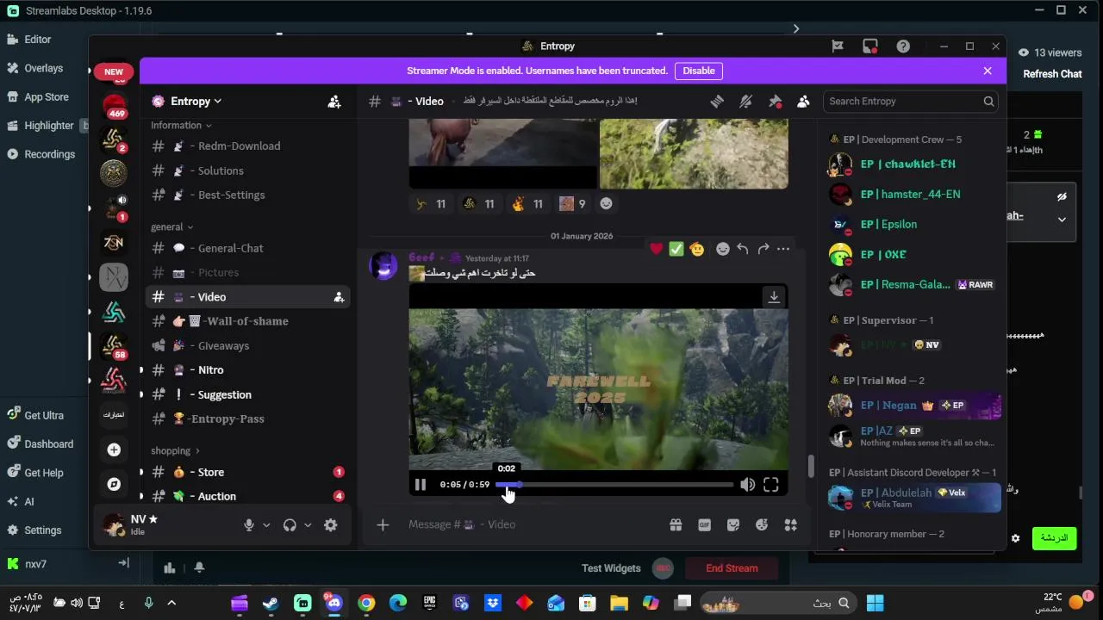The width and height of the screenshot is (1103, 620).
Task: Open Streamlabs Editor tab
Action: (29, 40)
